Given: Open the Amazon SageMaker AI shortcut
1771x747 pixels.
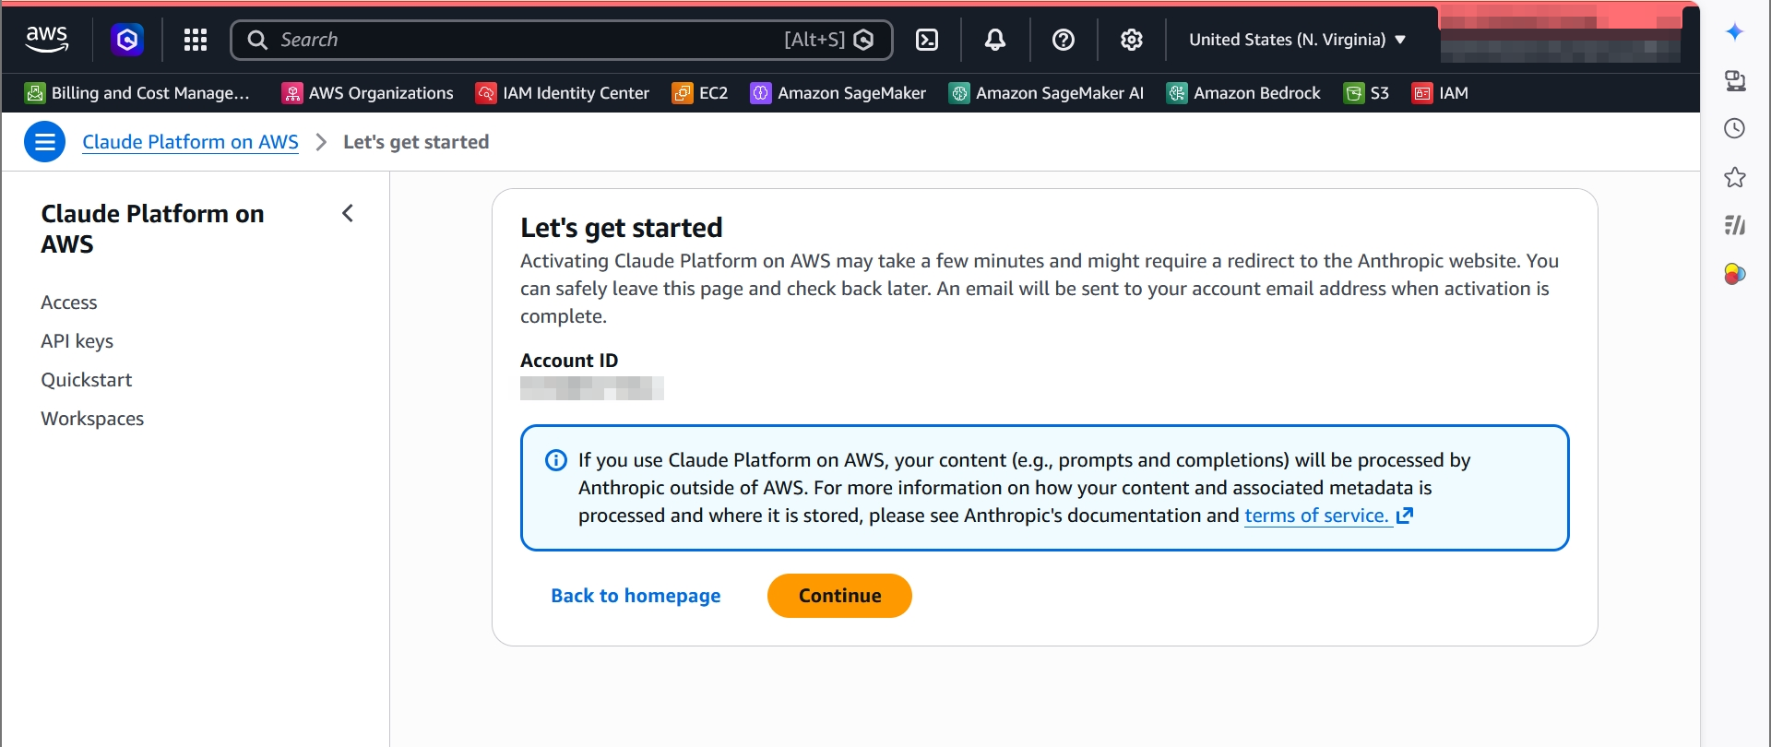Looking at the screenshot, I should 1047,93.
